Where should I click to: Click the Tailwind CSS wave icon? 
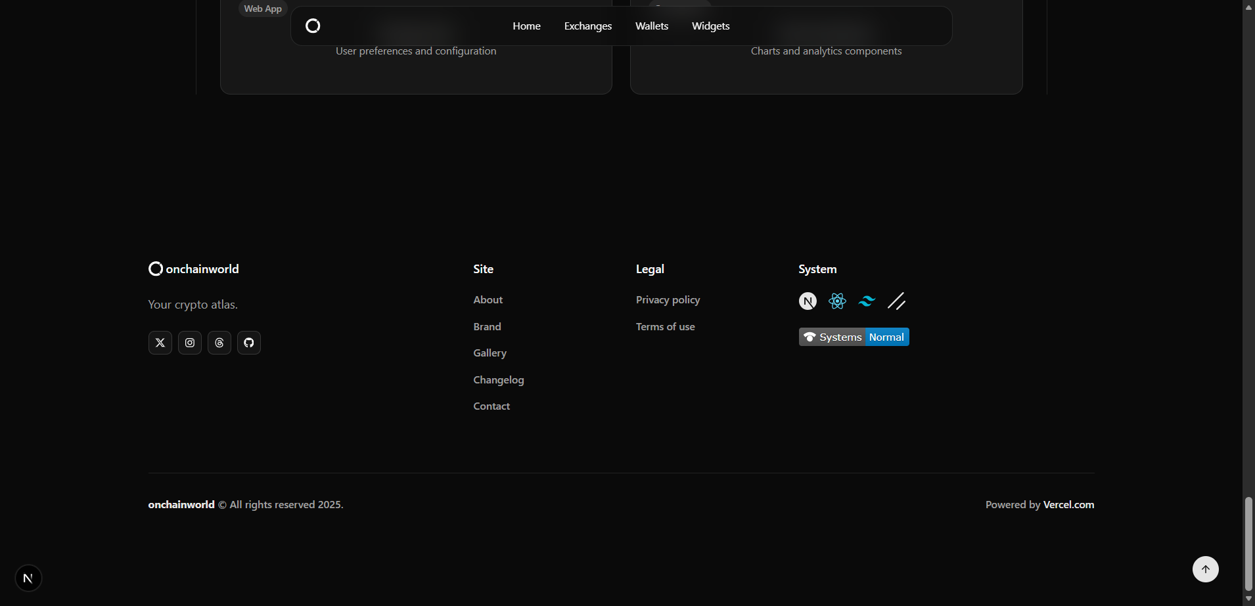867,301
